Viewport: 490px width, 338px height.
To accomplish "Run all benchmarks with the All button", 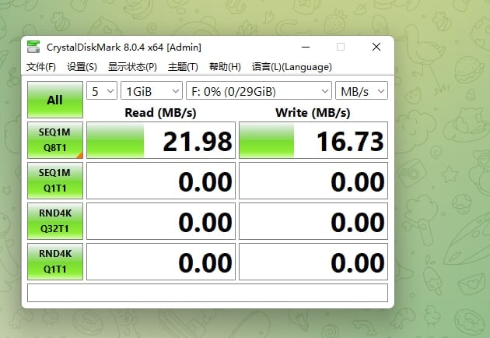I will point(55,100).
